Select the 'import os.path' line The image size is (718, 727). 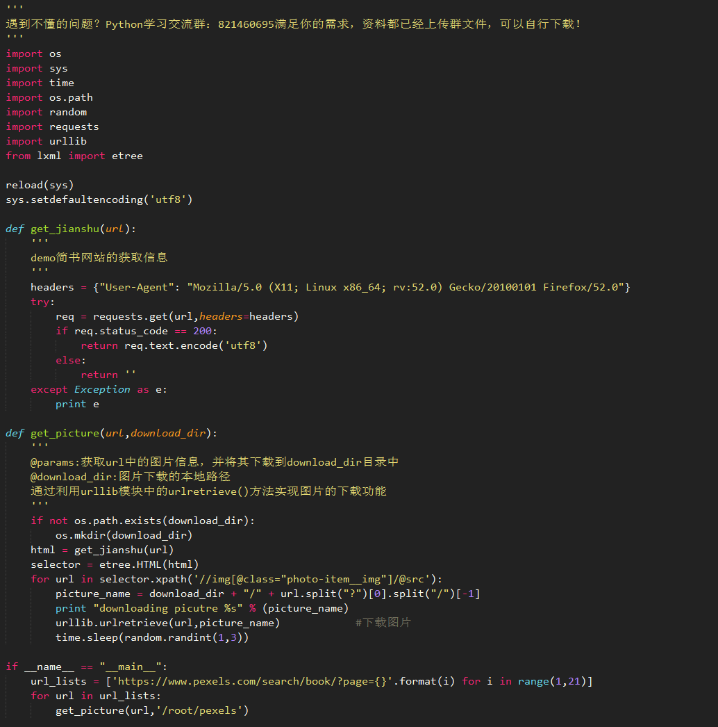[49, 98]
